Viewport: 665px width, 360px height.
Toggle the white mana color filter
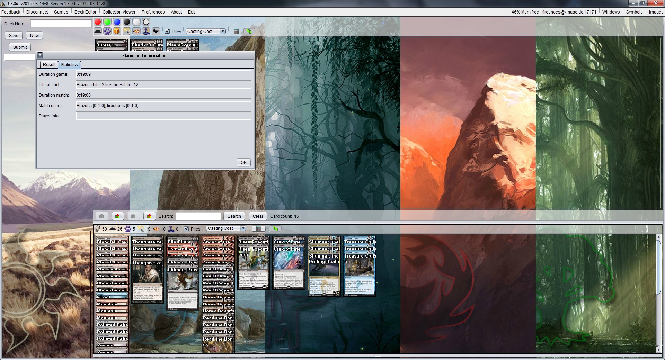coord(136,22)
